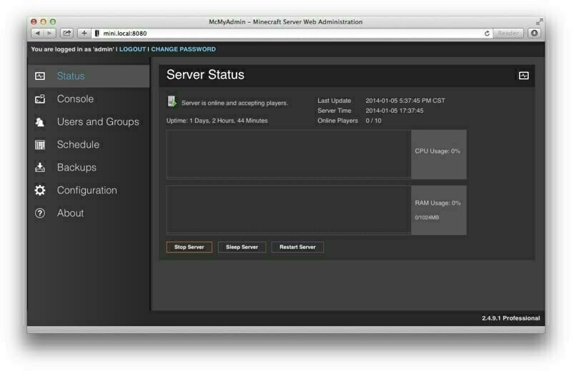Click the Users and Groups icon
The width and height of the screenshot is (572, 371).
tap(40, 122)
